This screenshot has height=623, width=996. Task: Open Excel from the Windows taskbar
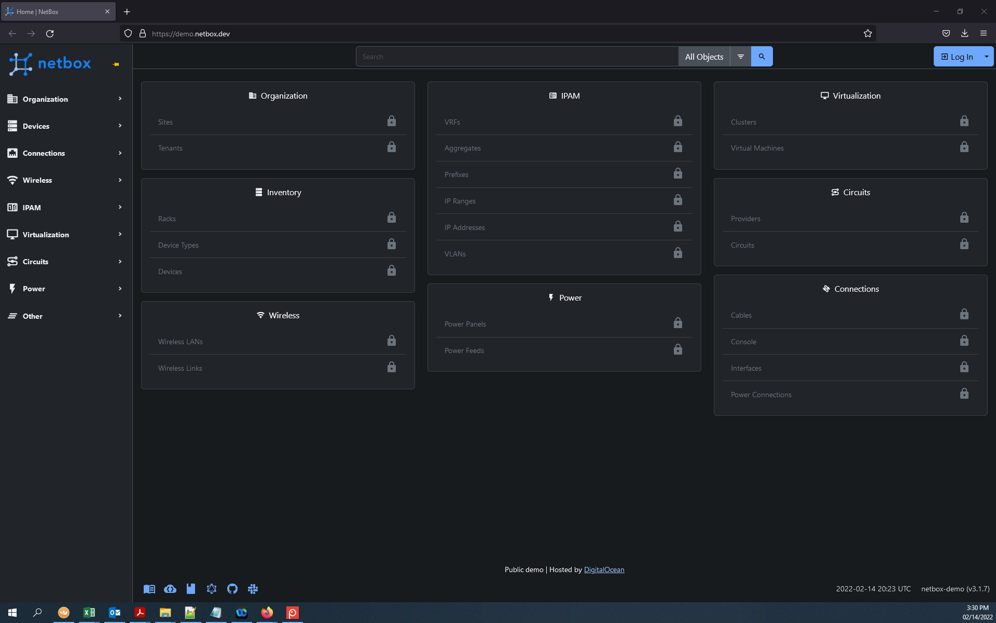[x=89, y=613]
